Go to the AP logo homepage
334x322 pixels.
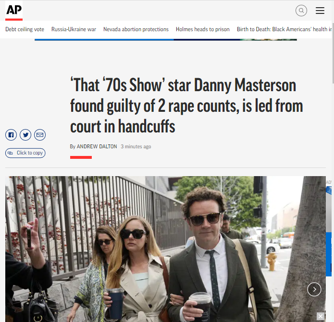14,11
